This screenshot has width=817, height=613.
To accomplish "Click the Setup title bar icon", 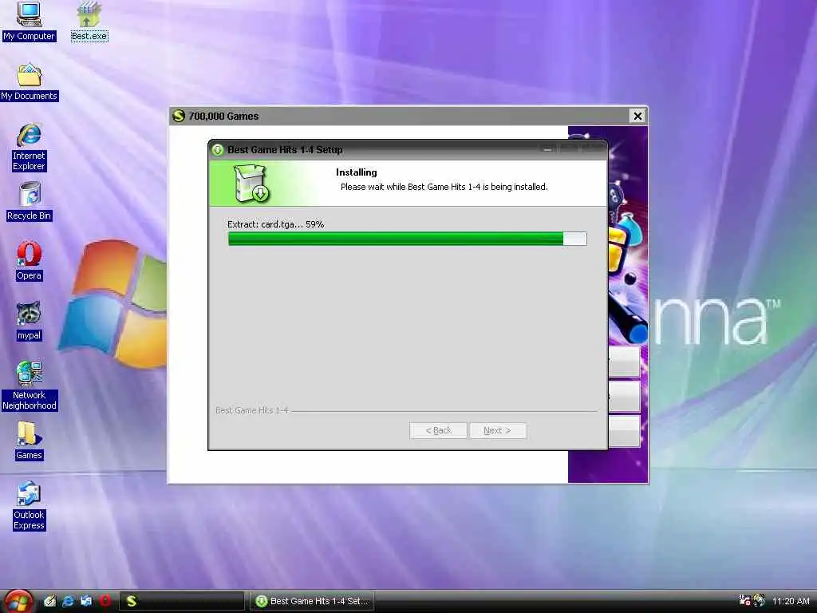I will click(218, 149).
